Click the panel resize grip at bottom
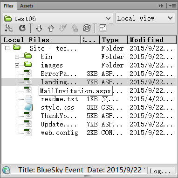Viewport: 178px width, 178px height. pyautogui.click(x=89, y=176)
